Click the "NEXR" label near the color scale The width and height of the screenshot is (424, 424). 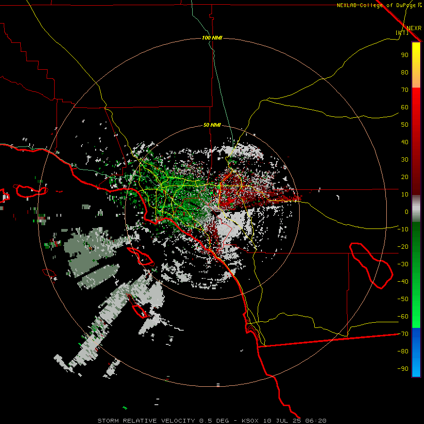414,28
